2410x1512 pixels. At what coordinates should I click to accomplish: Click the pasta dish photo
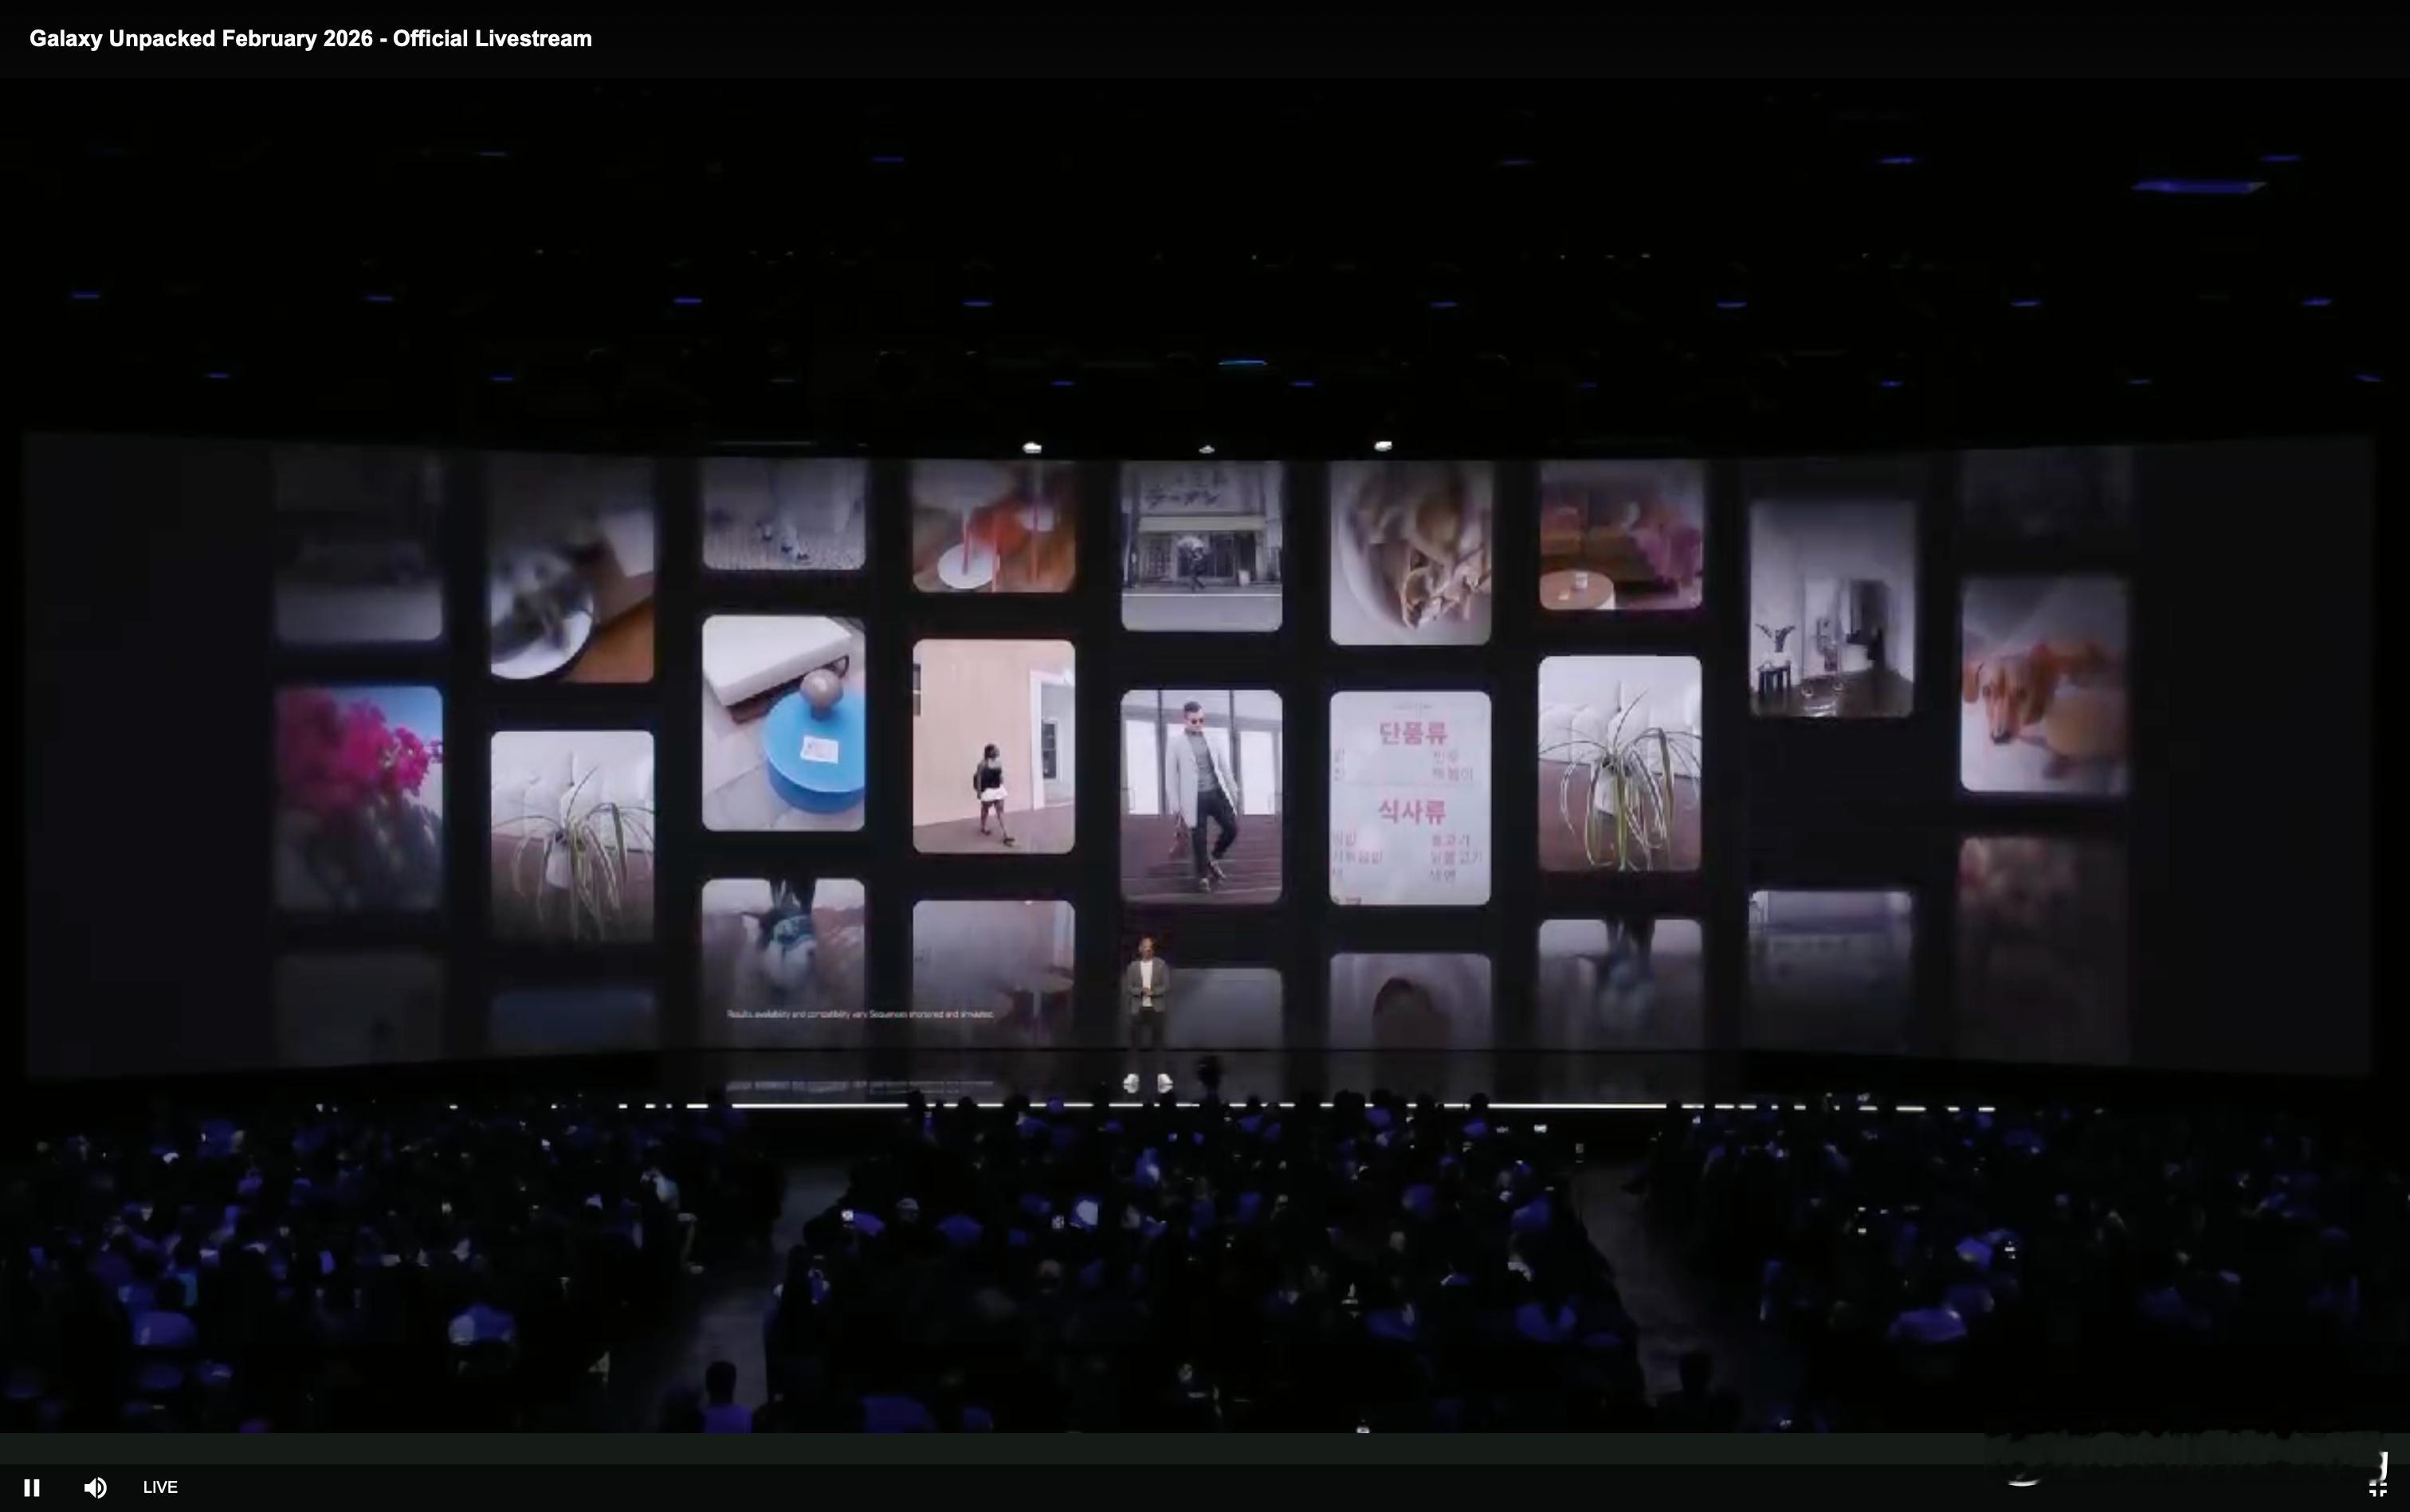coord(1410,552)
